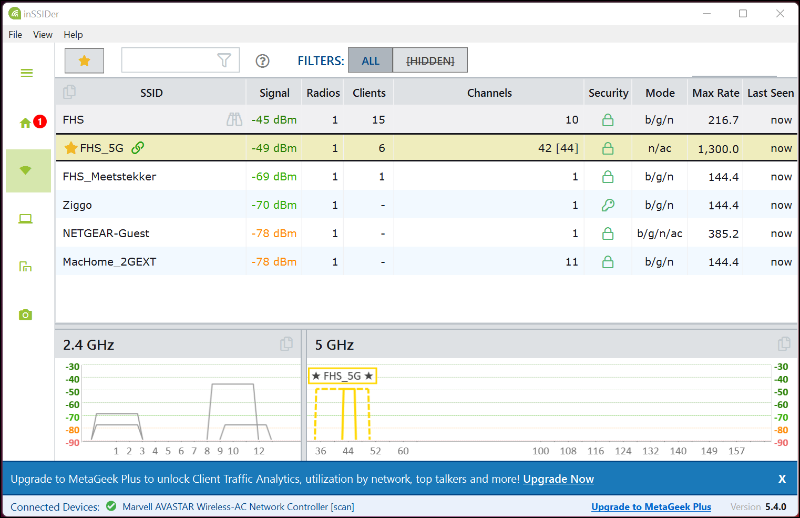Screen dimensions: 800x518
Task: Sort by Security column header
Action: [x=608, y=93]
